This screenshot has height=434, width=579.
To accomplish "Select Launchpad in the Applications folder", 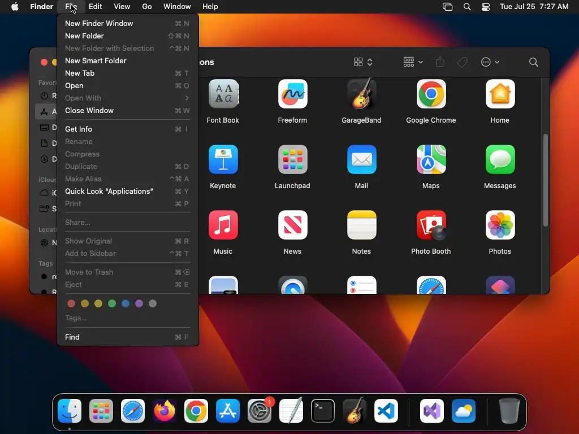I will 292,159.
